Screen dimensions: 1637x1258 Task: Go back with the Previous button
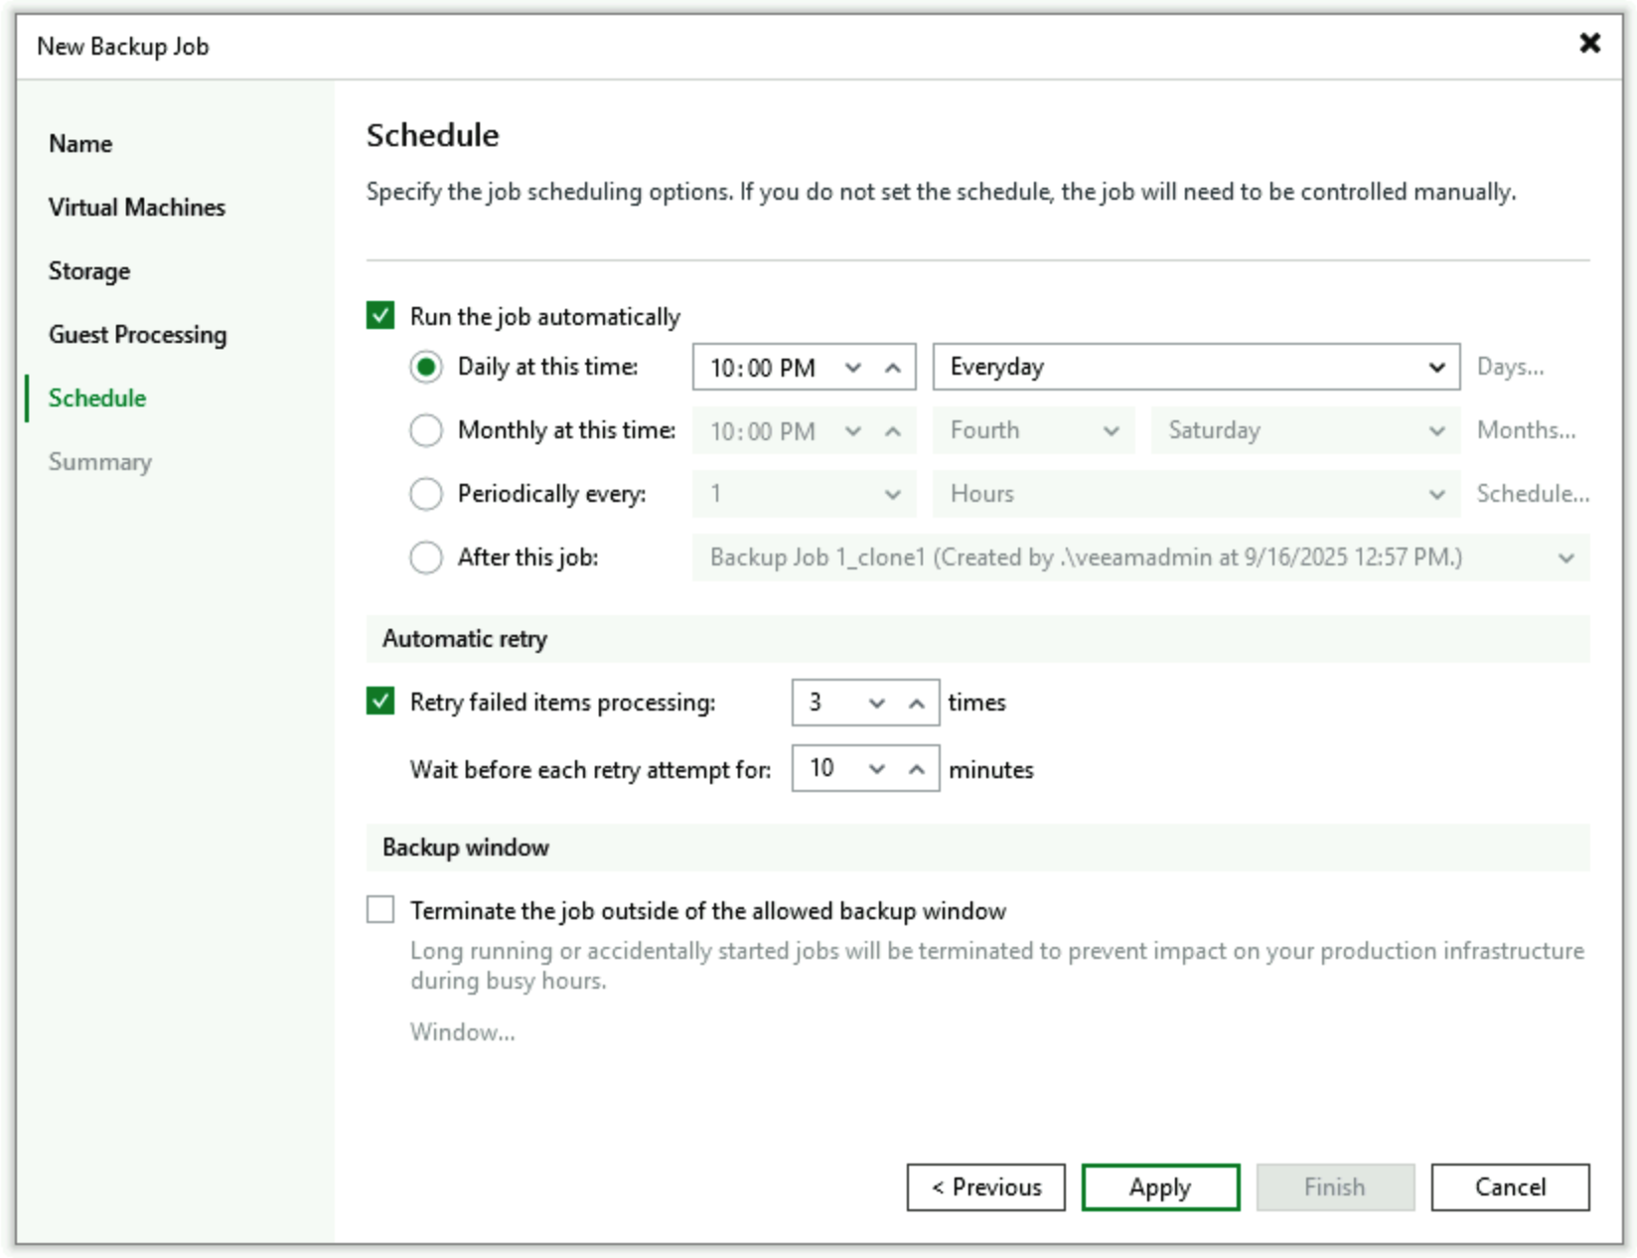point(985,1187)
